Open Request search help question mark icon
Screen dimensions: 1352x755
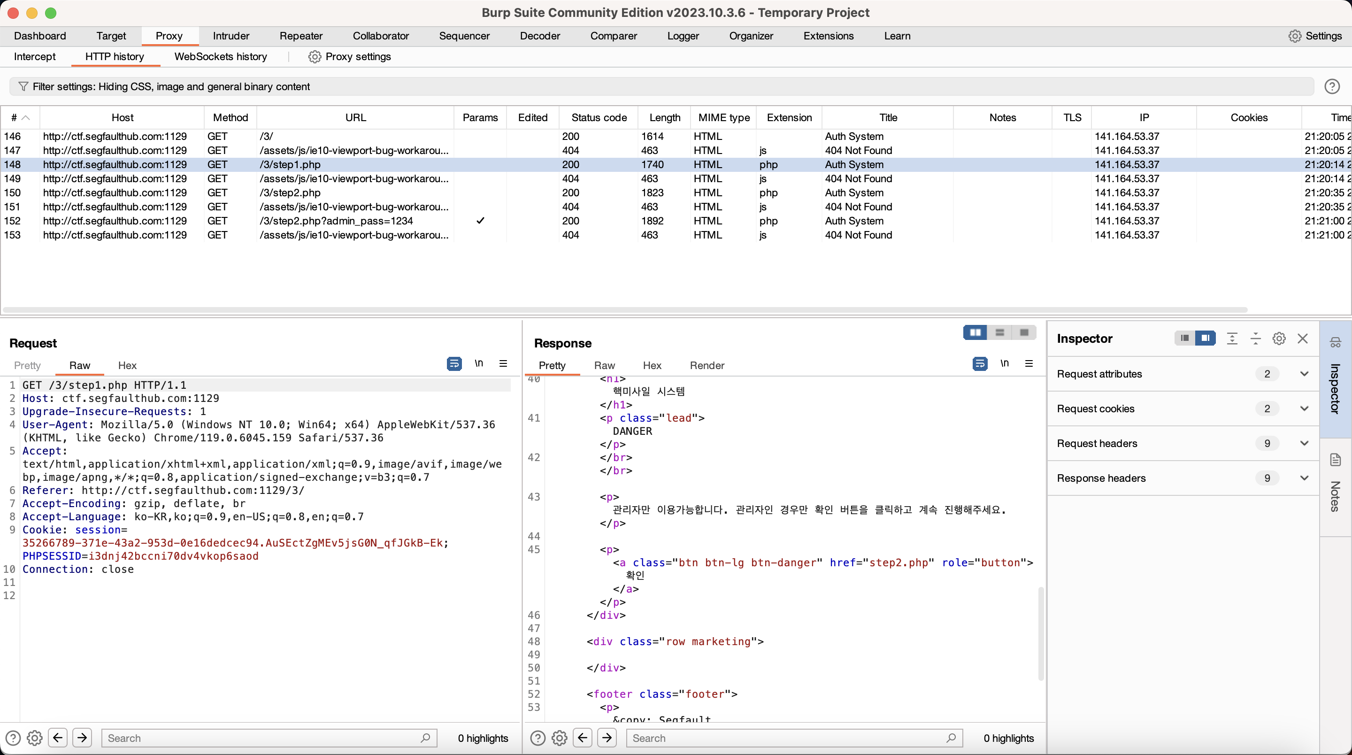[x=13, y=738]
